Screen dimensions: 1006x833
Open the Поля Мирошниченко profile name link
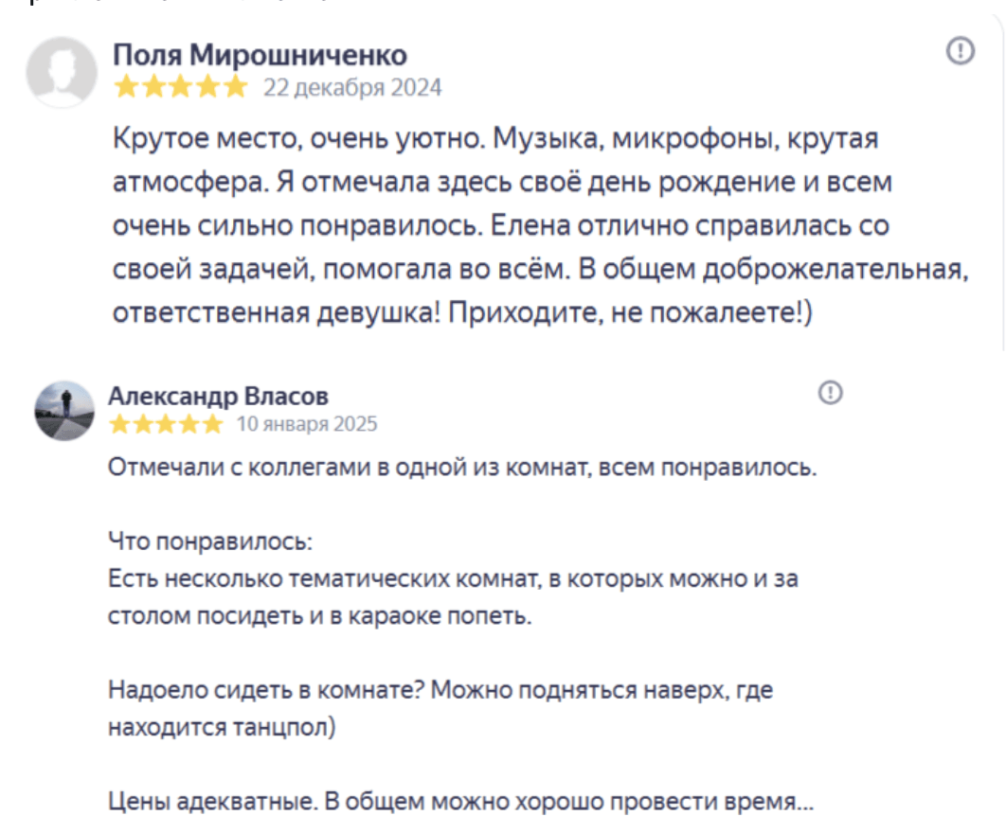coord(260,55)
